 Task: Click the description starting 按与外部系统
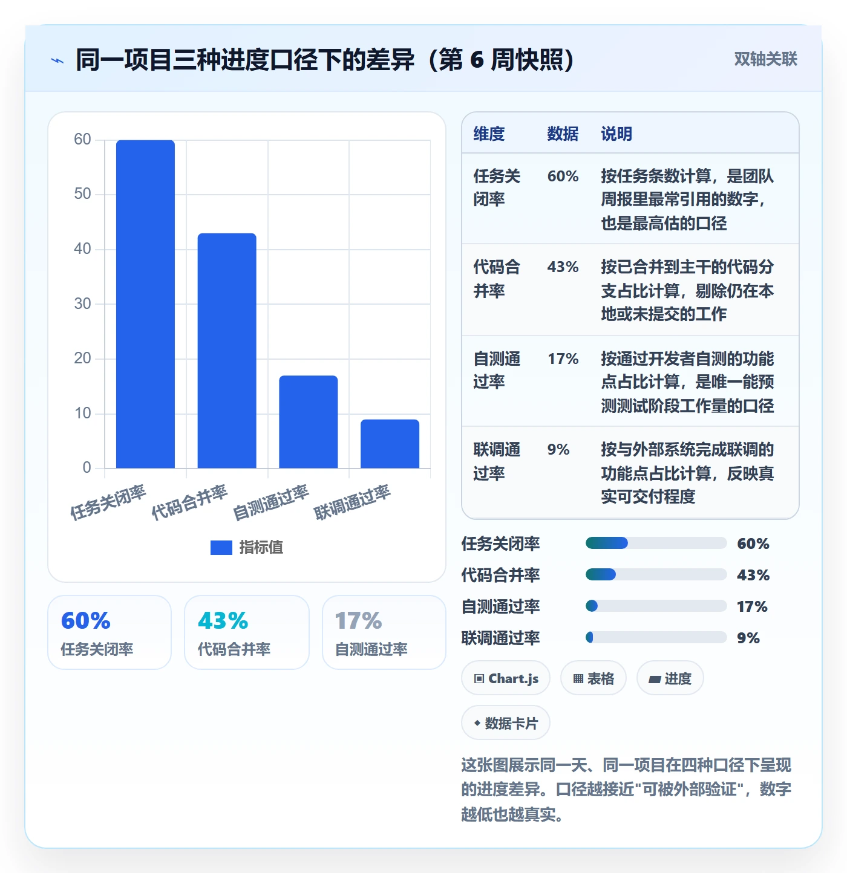[x=687, y=473]
